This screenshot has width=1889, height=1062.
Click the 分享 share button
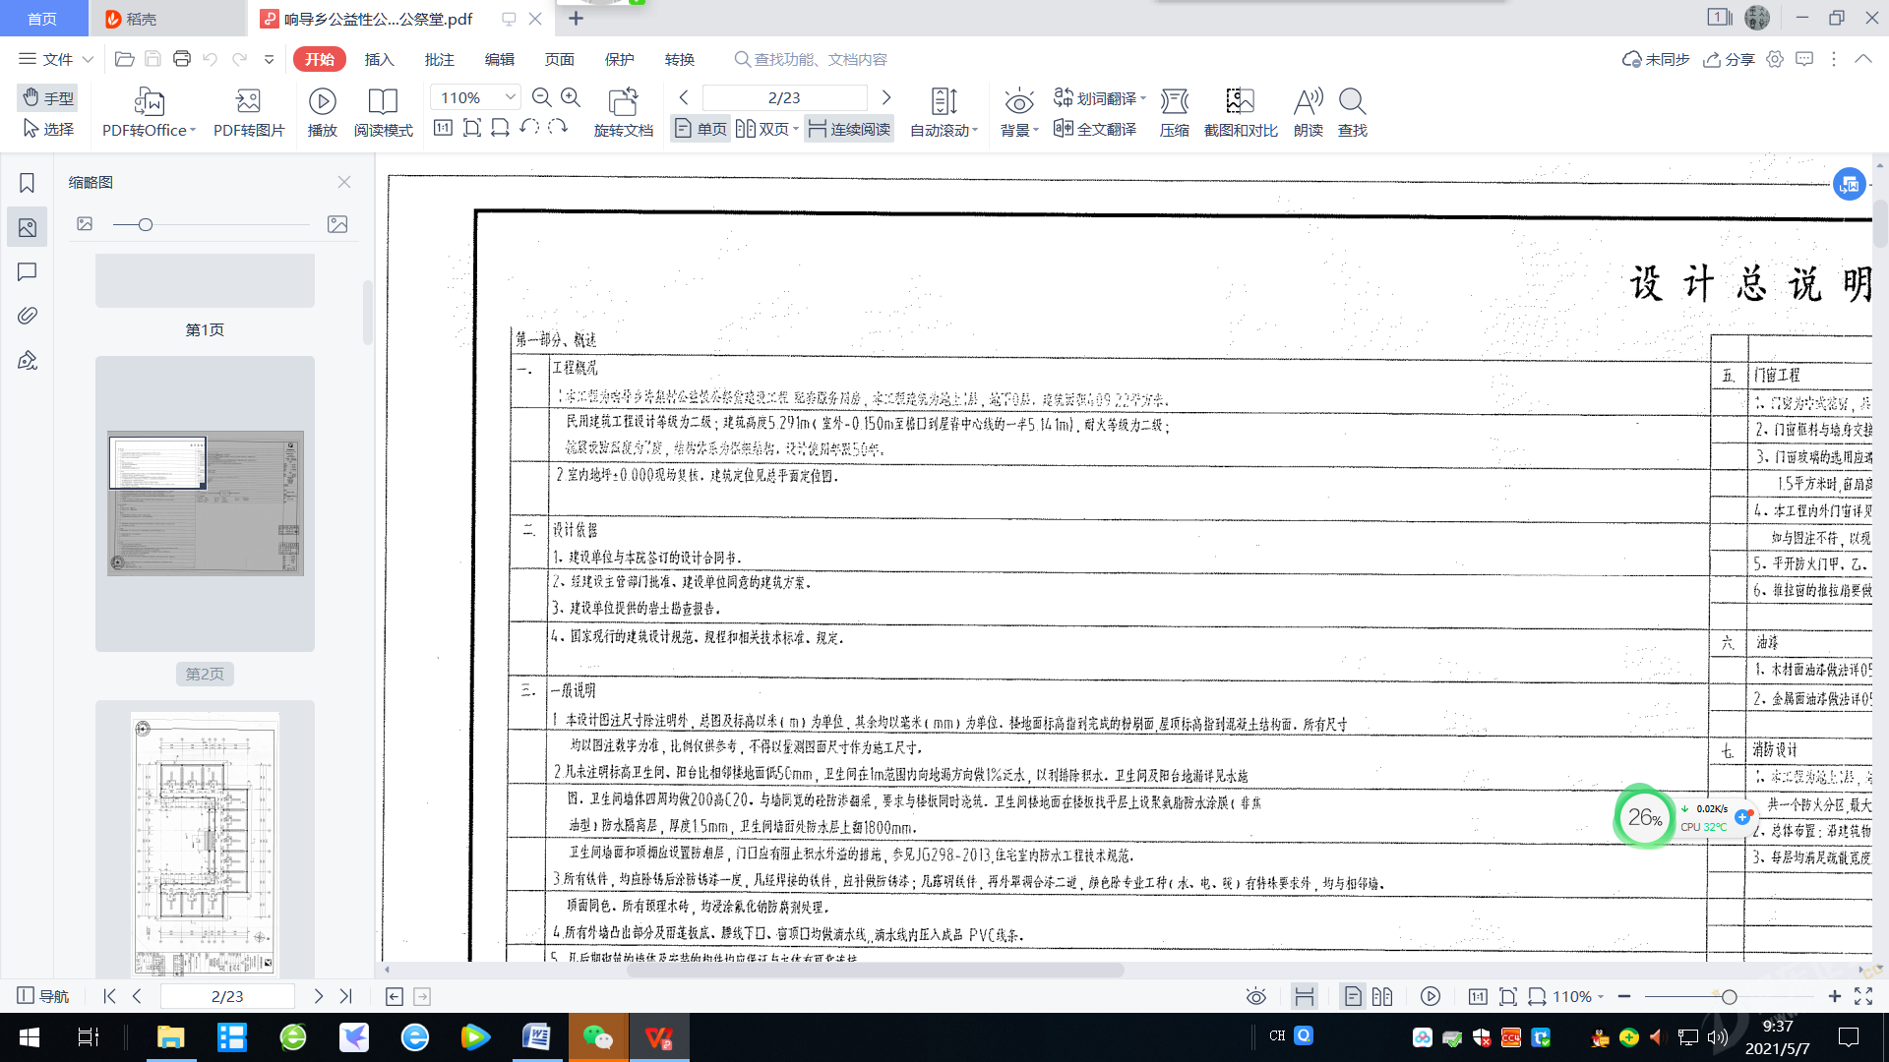pos(1729,59)
